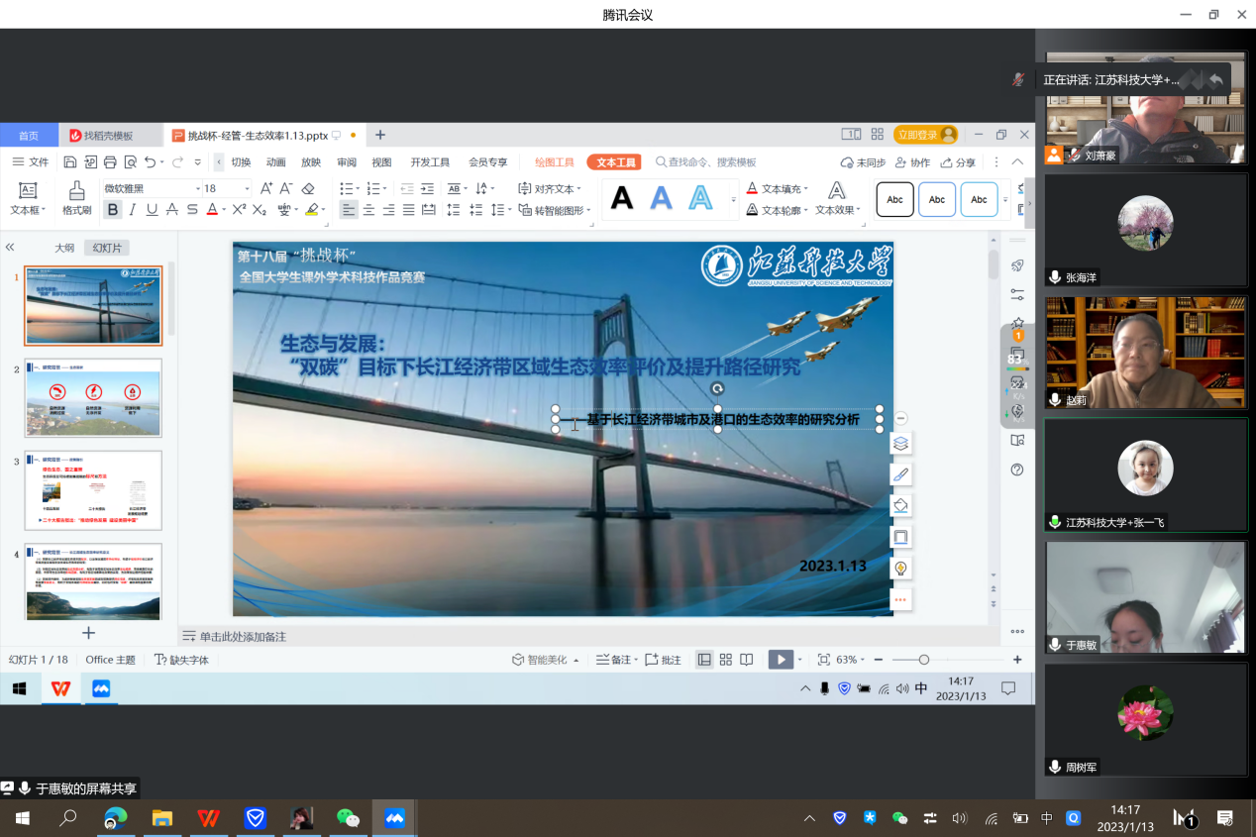Open WeChat from the Windows taskbar
Image resolution: width=1256 pixels, height=837 pixels.
click(348, 818)
